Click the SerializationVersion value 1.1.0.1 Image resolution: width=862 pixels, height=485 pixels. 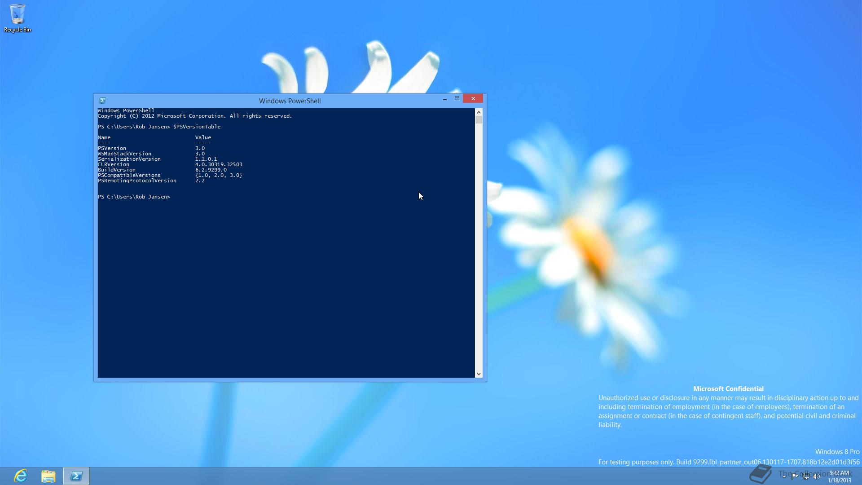pos(206,159)
